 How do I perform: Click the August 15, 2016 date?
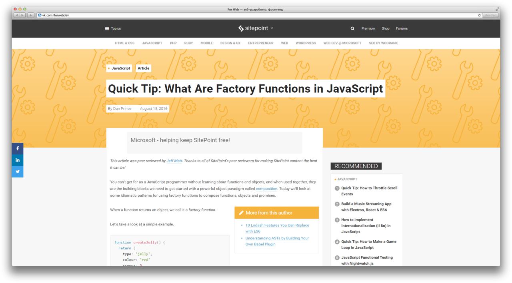point(154,109)
